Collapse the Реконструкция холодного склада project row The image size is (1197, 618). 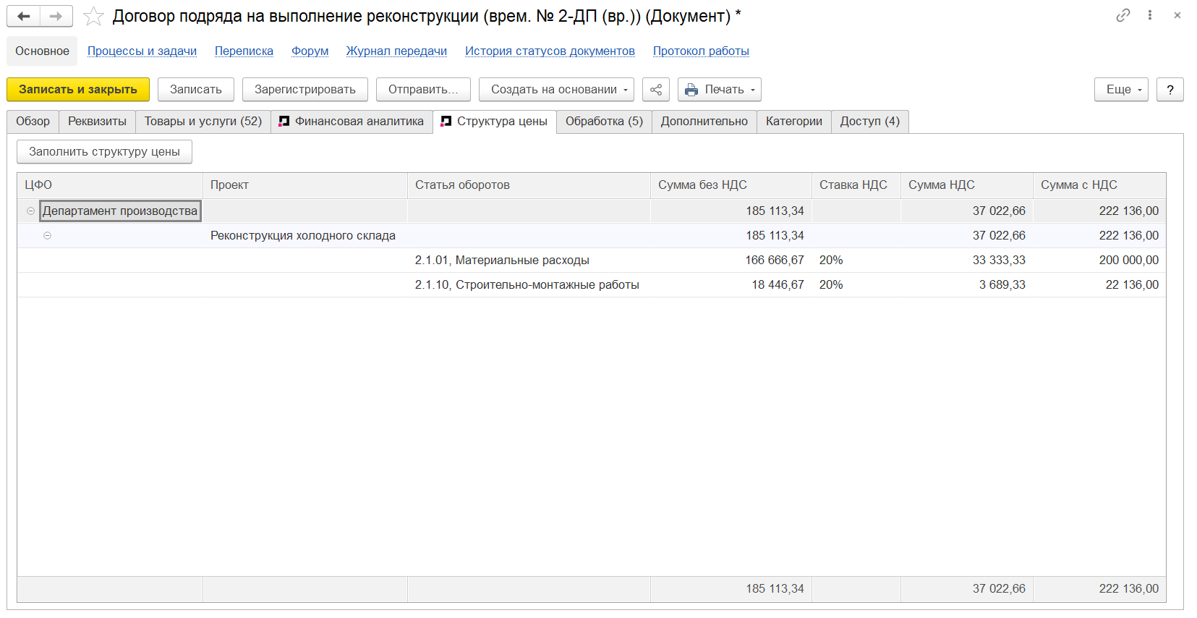pos(47,236)
